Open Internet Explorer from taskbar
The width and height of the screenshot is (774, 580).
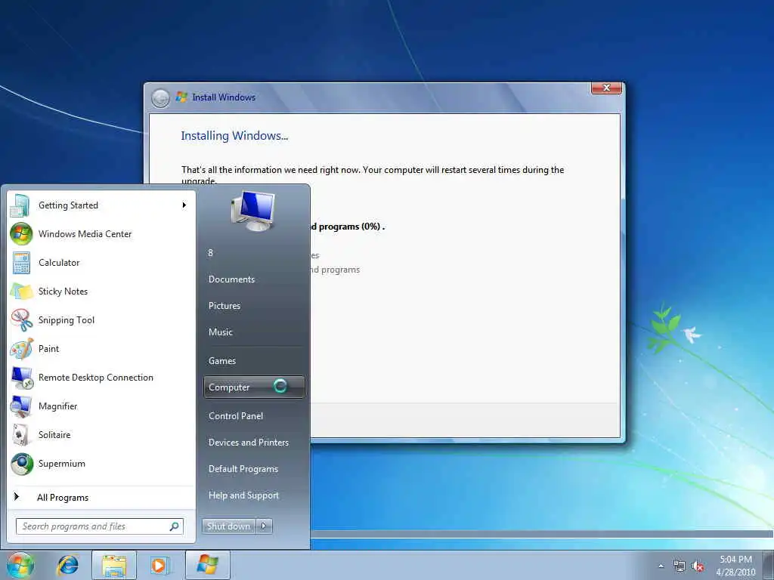pos(67,565)
